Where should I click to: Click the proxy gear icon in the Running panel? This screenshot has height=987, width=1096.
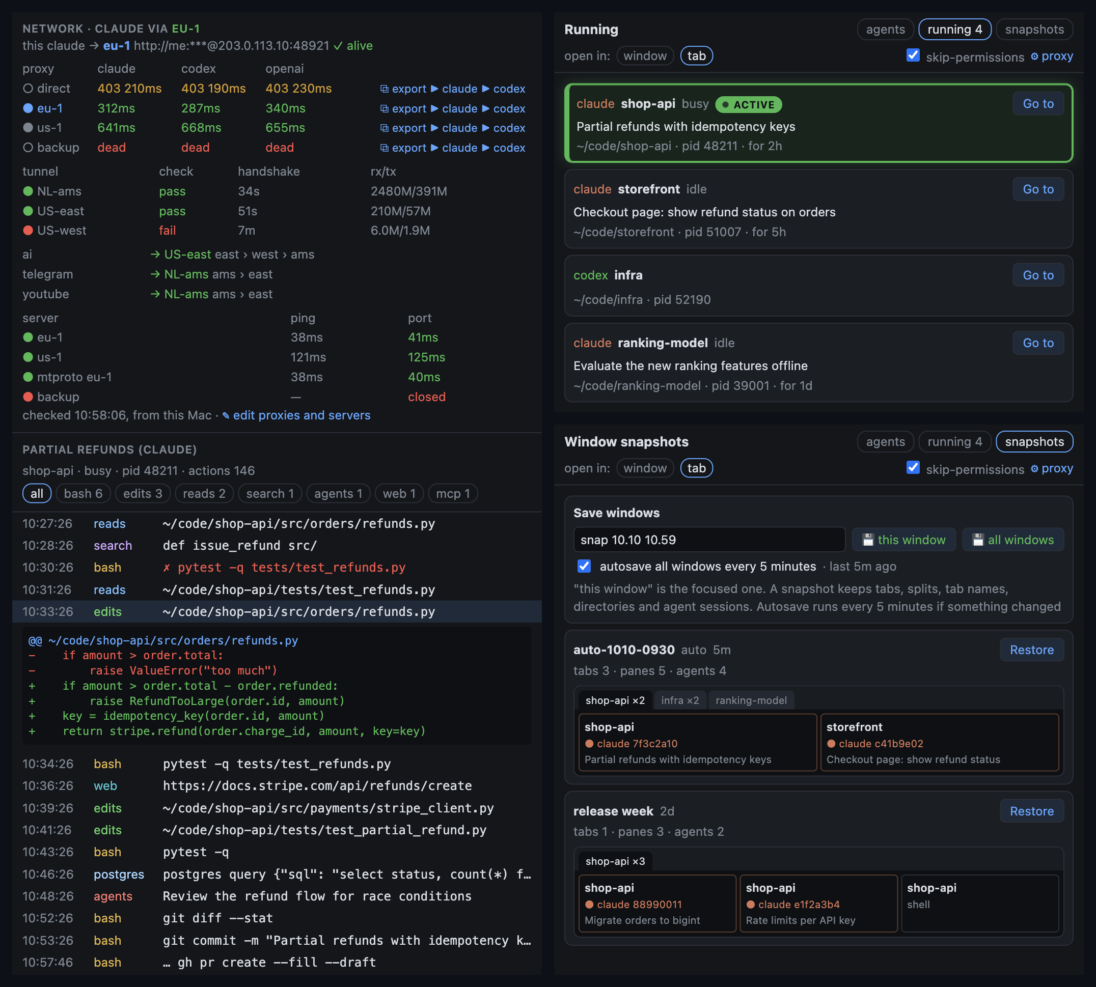point(1034,57)
